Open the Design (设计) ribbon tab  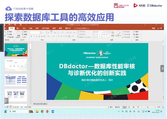click(x=24, y=28)
